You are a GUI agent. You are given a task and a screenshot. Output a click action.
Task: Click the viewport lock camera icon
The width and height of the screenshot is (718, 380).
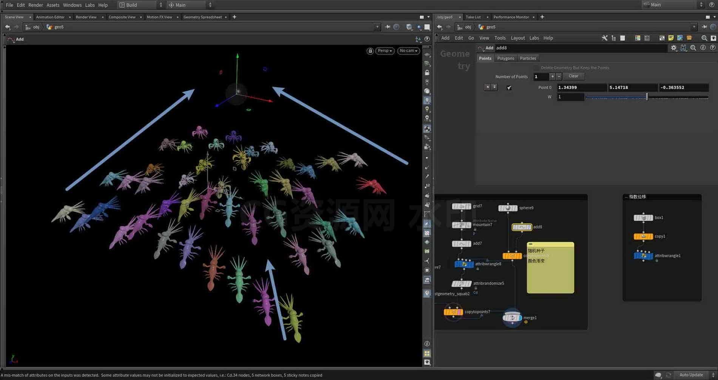click(370, 51)
